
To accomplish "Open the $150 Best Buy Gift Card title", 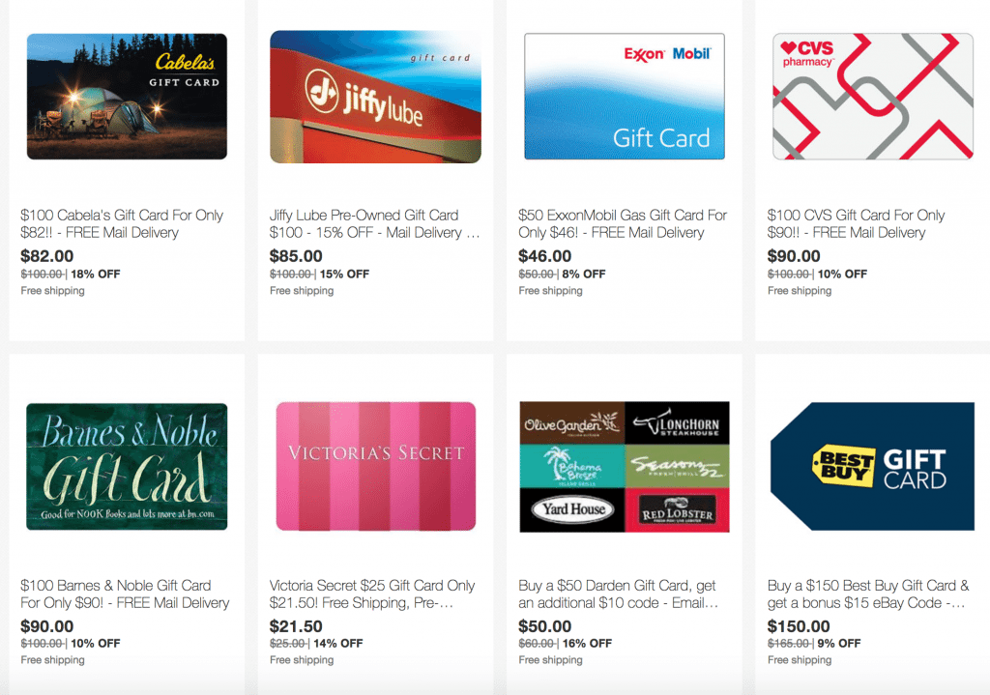I will [x=868, y=594].
